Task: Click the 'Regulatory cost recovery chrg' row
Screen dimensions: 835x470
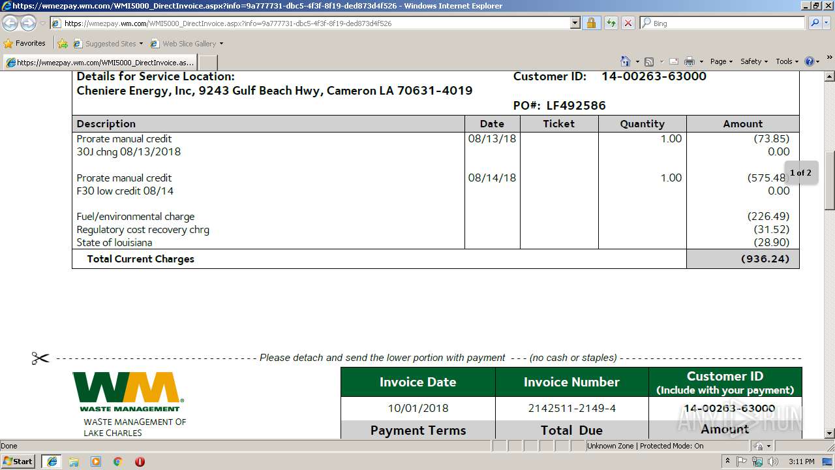Action: click(143, 230)
